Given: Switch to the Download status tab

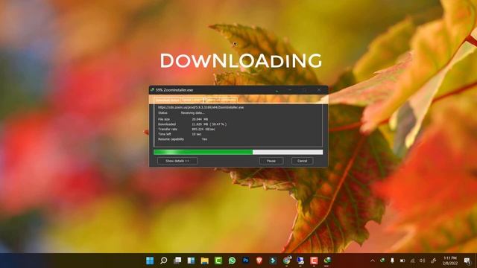Looking at the screenshot, I should tap(167, 100).
